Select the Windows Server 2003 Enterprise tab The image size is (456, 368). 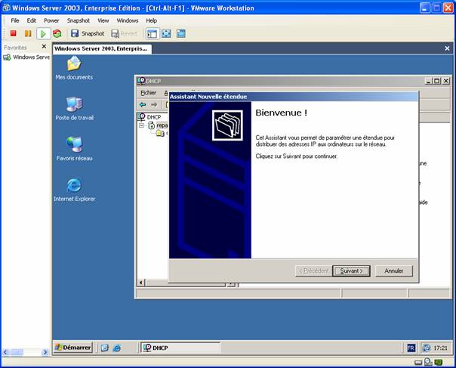pos(102,48)
